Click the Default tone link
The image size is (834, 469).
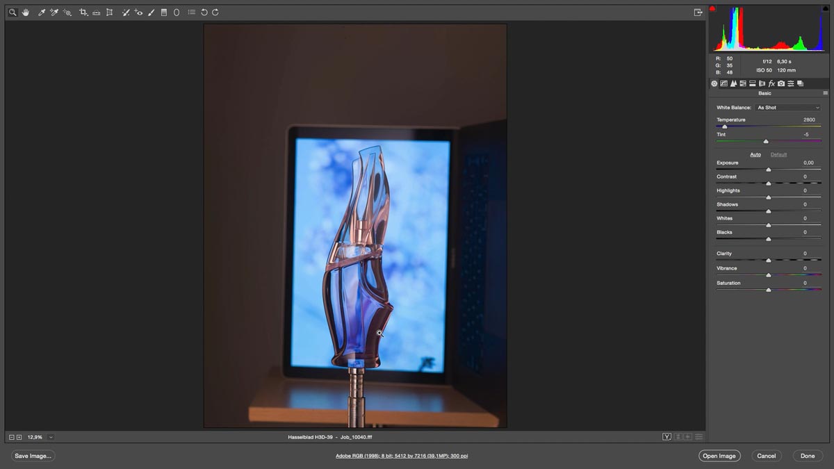point(778,154)
